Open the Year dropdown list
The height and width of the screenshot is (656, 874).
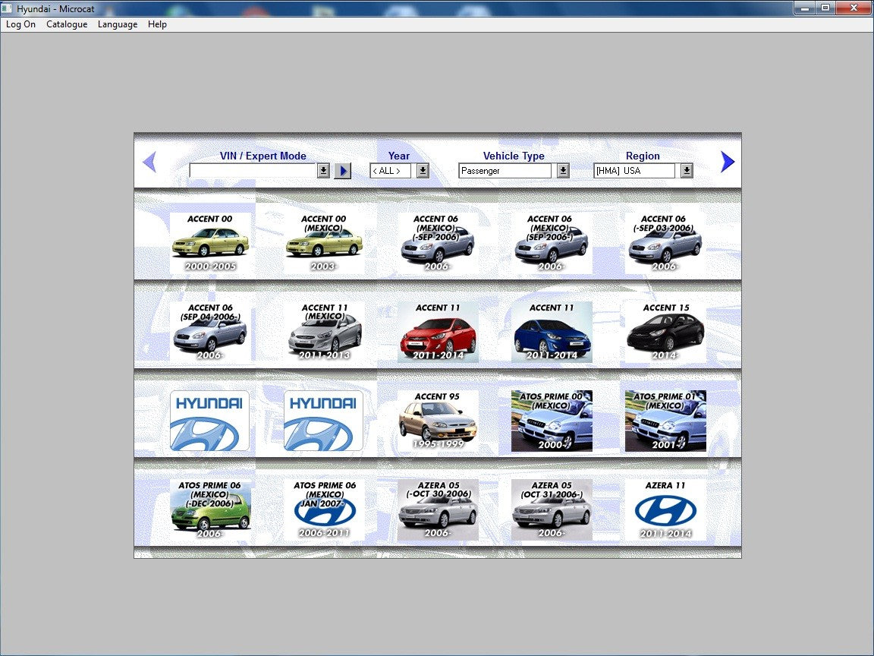(423, 171)
